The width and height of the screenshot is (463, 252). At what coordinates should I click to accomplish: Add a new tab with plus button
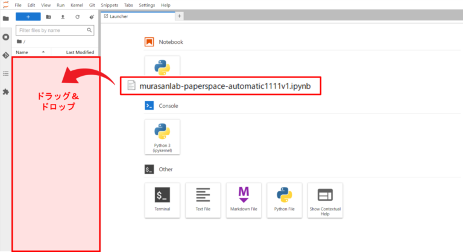[179, 16]
